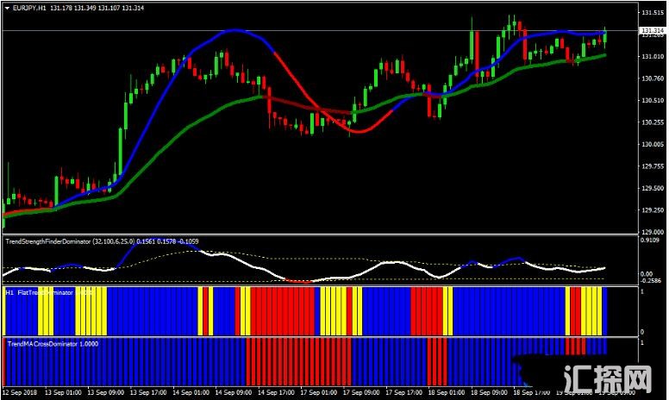Click the -0.2586 scale value of the oscillator
The width and height of the screenshot is (669, 400).
click(x=653, y=281)
